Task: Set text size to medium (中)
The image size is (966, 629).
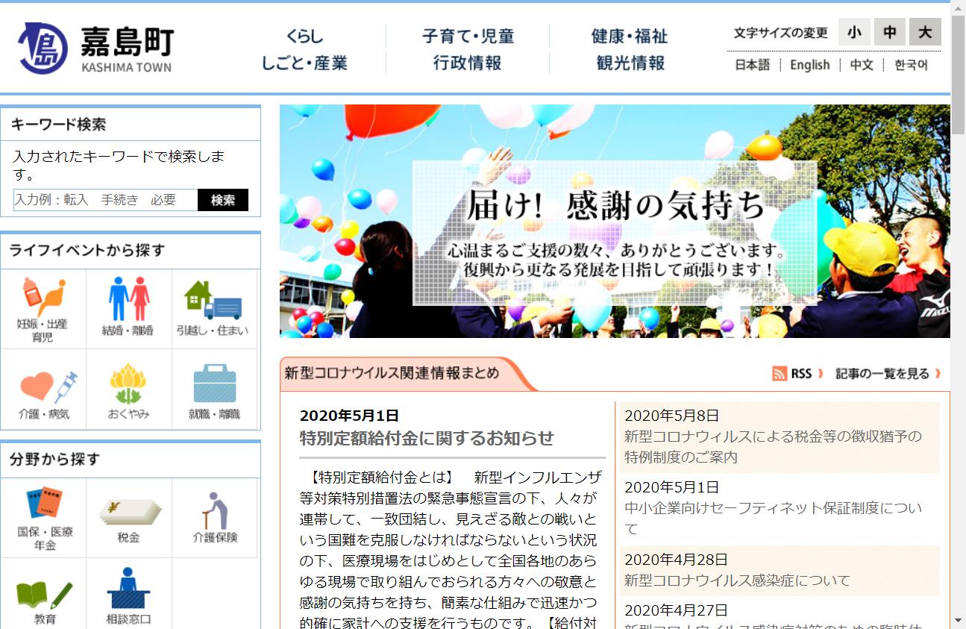Action: (890, 32)
